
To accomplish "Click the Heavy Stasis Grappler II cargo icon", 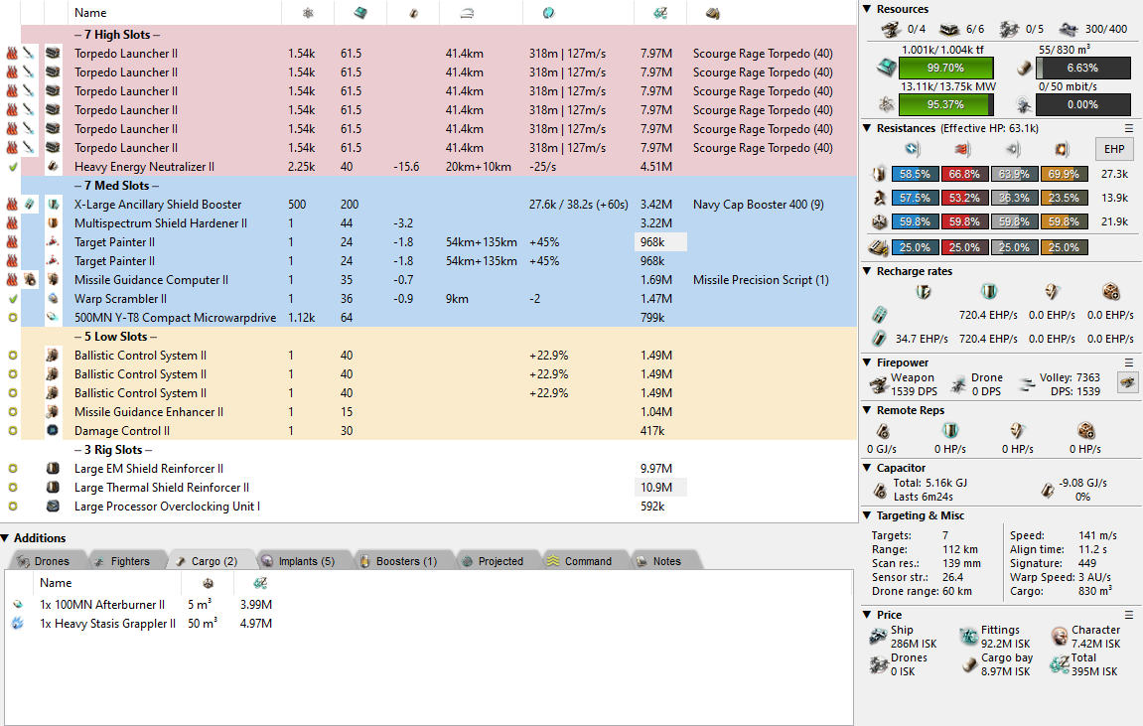I will (18, 624).
